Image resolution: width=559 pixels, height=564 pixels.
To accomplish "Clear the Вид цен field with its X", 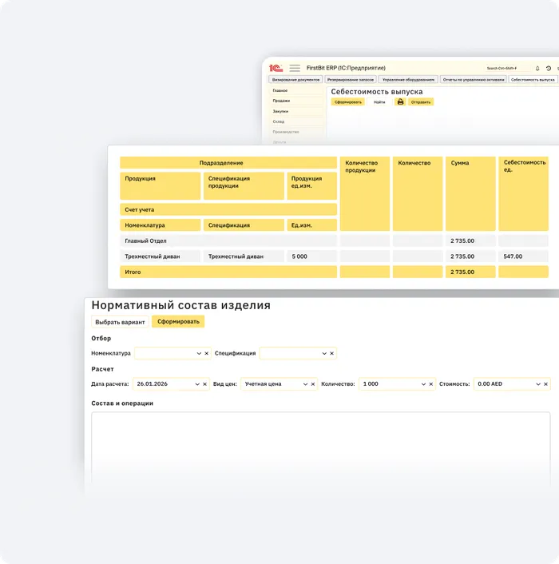I will coord(313,384).
